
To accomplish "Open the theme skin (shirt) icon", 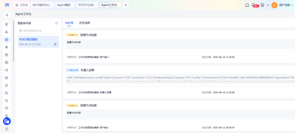I will pos(262,5).
